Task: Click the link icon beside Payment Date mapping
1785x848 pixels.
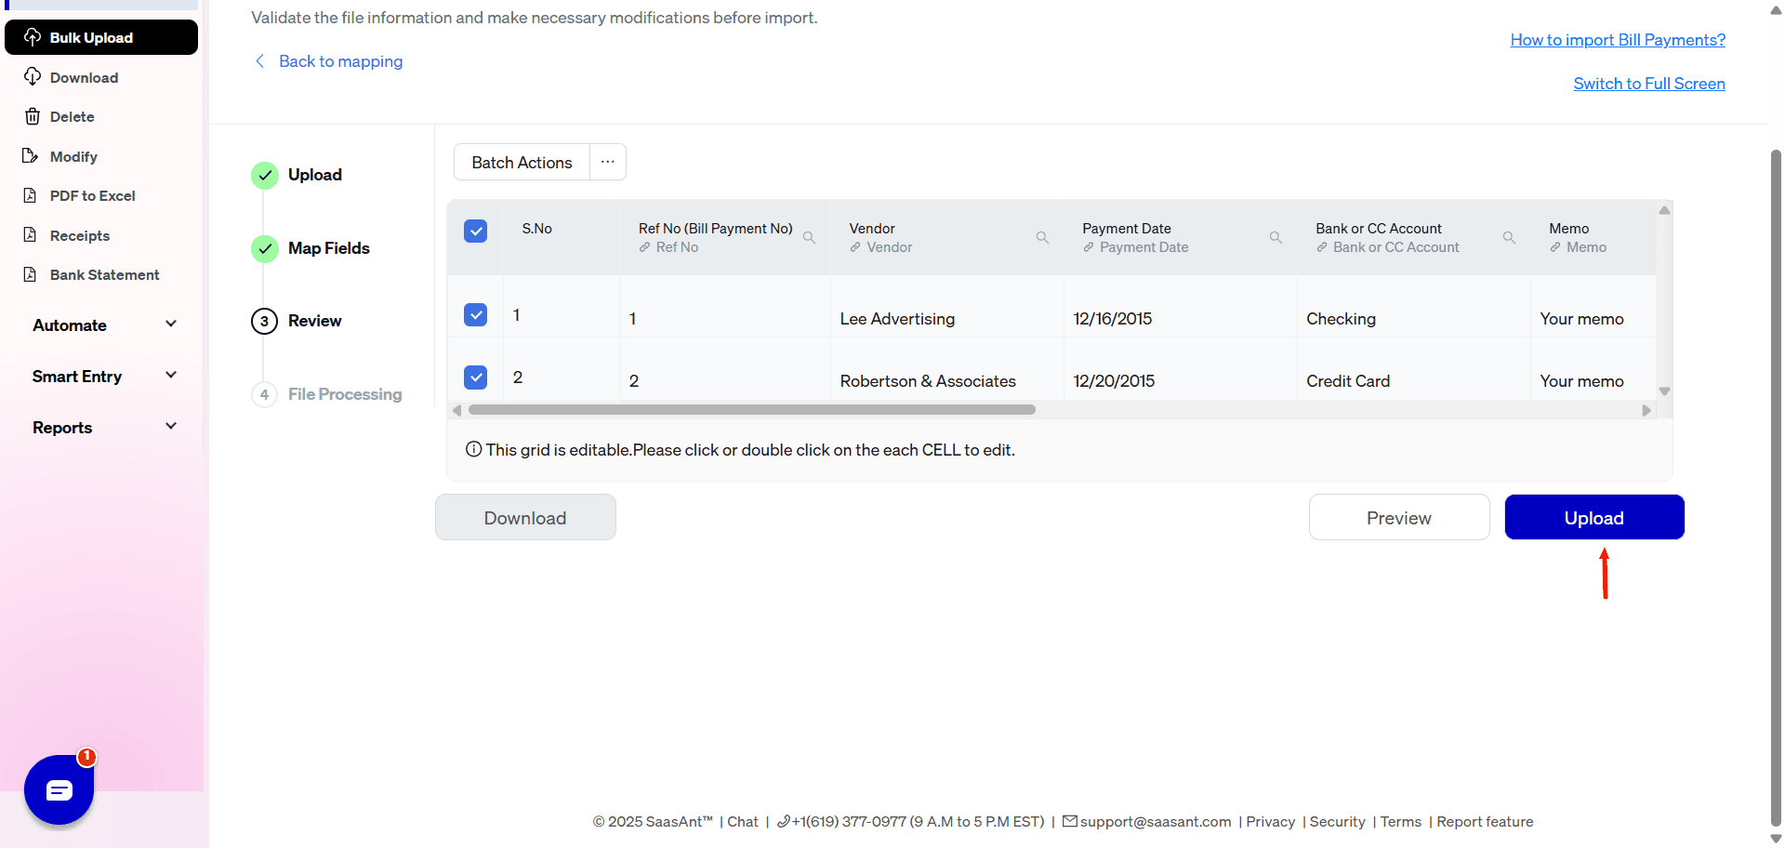Action: [x=1089, y=247]
